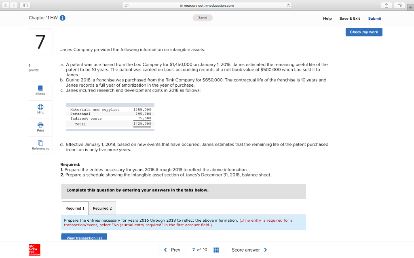Screen dimensions: 414x258
Task: Switch to the Required 1 tab
Action: point(75,208)
